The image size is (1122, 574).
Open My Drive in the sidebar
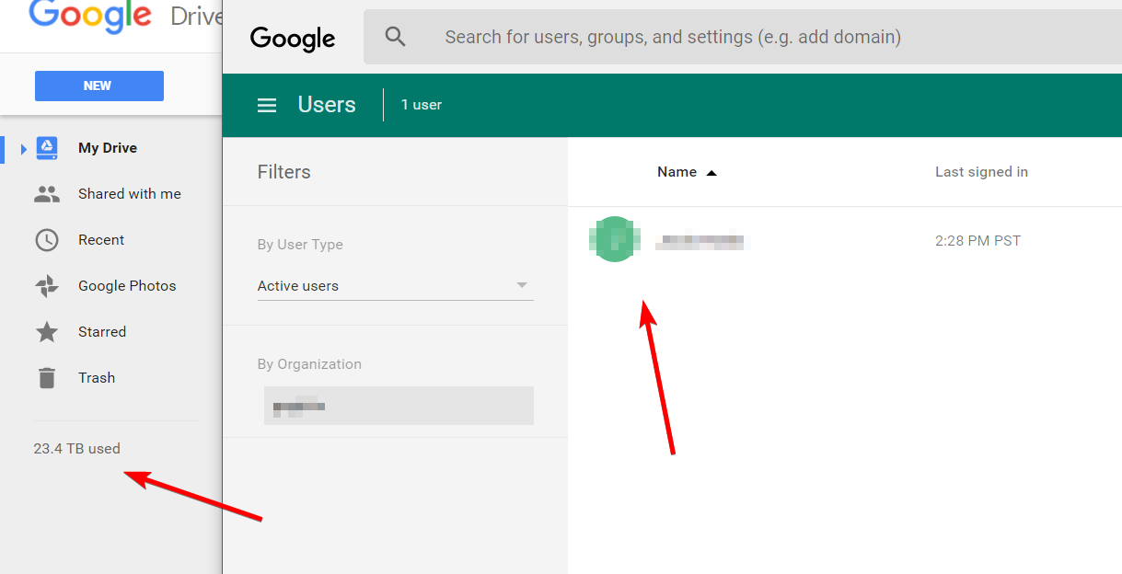coord(108,148)
